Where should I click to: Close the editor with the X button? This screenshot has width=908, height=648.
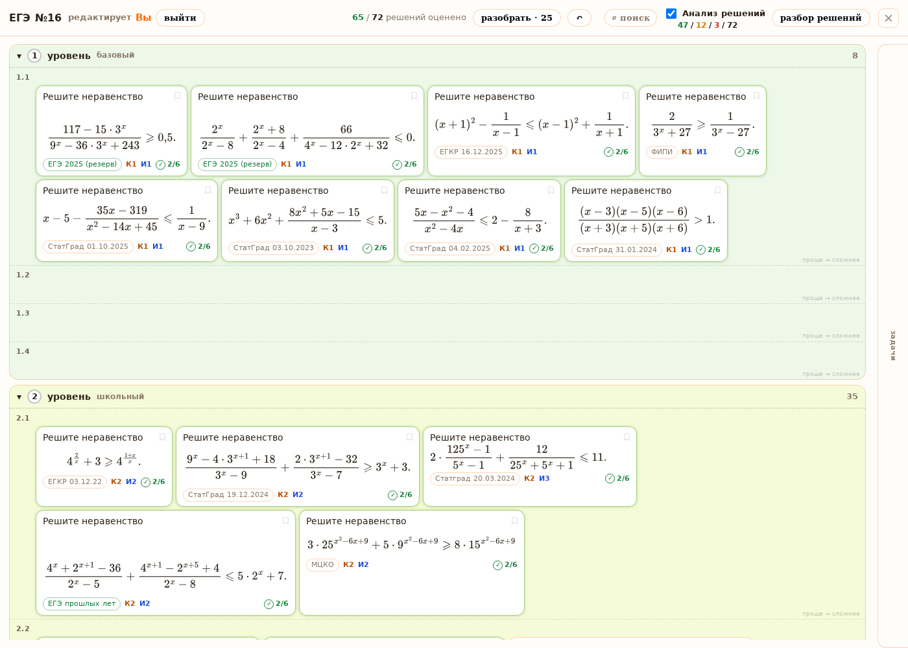tap(889, 18)
